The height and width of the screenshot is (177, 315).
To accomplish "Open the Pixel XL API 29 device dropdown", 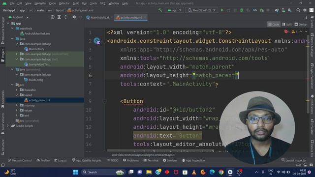I will [202, 10].
